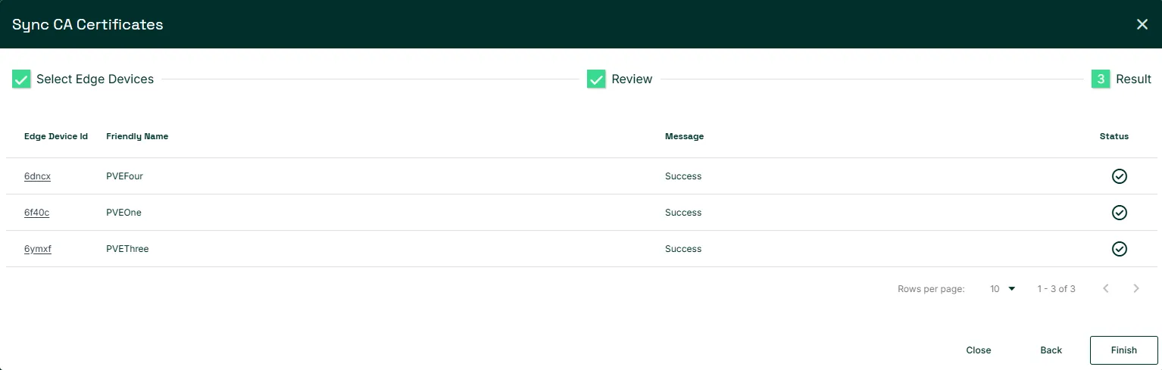Open edge device 6f40c link
Image resolution: width=1162 pixels, height=370 pixels.
point(36,213)
